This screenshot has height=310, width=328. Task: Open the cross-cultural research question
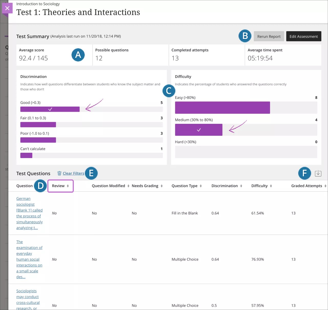click(27, 299)
